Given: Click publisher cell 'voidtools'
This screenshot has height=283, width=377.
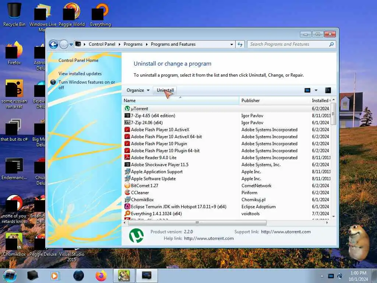Looking at the screenshot, I should point(250,213).
